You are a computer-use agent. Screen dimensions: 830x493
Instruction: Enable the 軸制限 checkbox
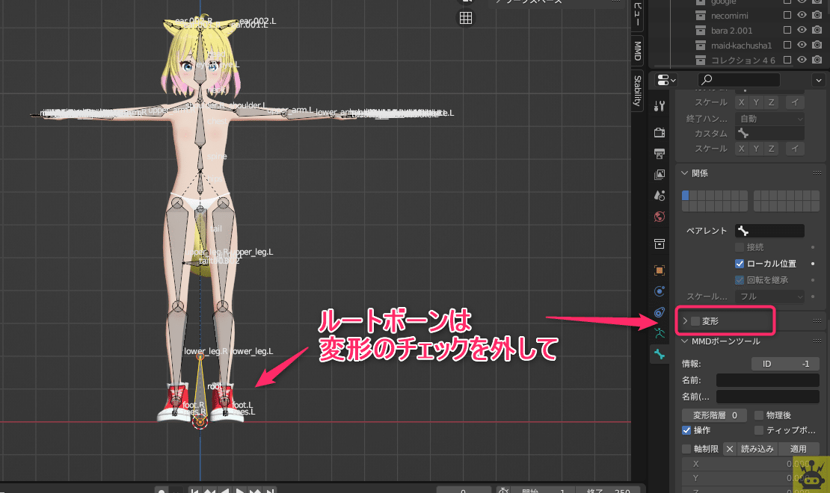(686, 449)
